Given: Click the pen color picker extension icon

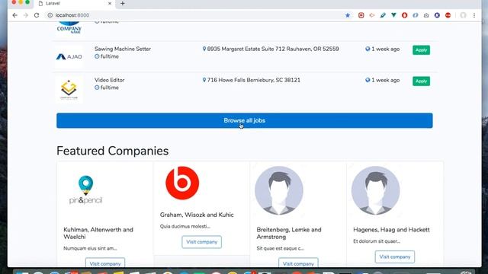Looking at the screenshot, I should point(383,15).
